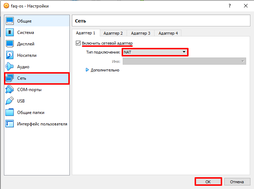Click the Система chip icon

click(10, 32)
